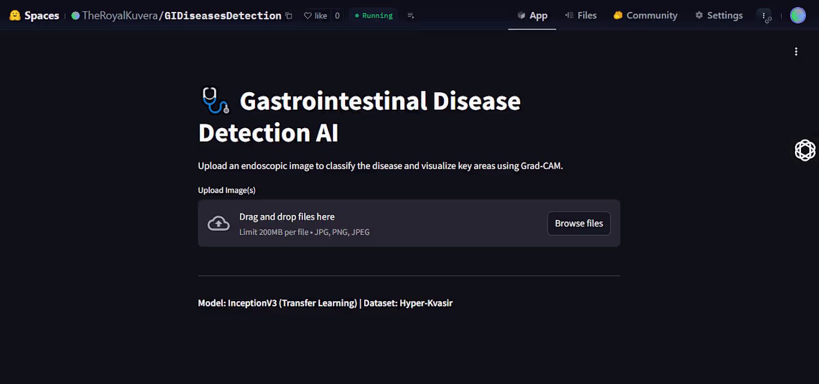Click the Running status badge
The image size is (819, 384).
[373, 16]
